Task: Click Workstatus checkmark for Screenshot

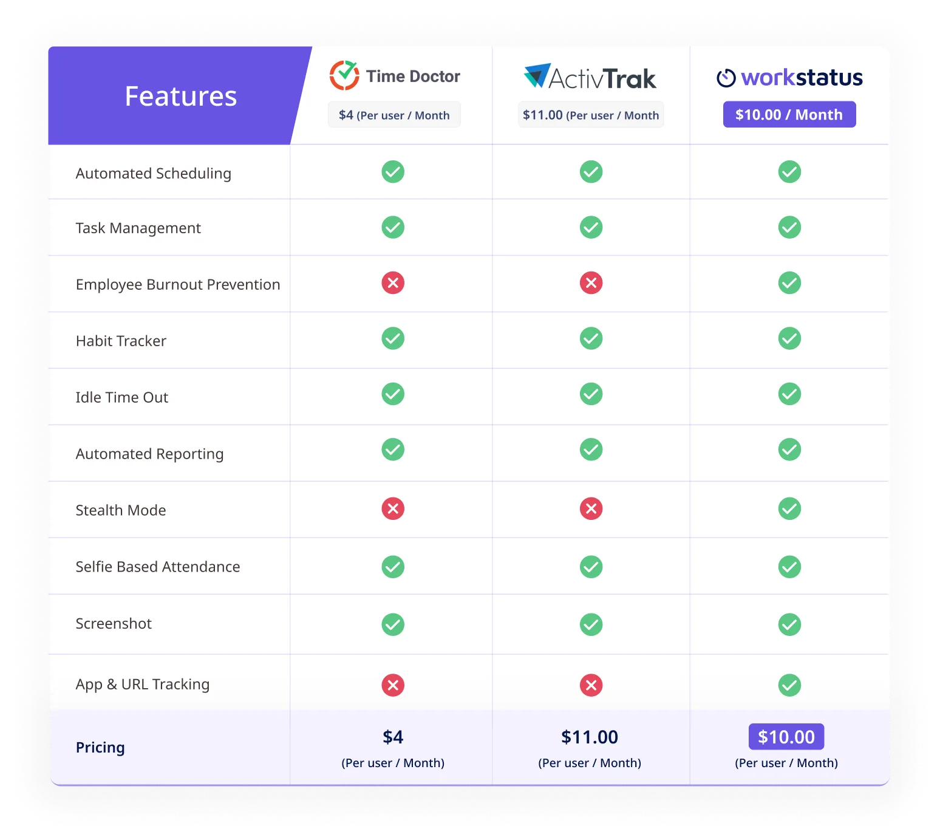Action: click(x=789, y=624)
